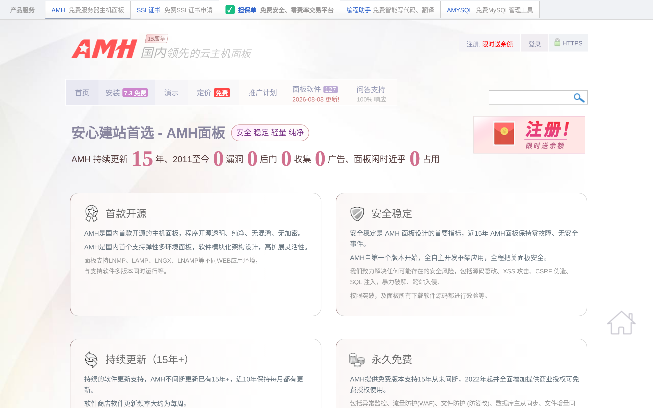653x408 pixels.
Task: Click 注册, 限时送余额 link
Action: [x=489, y=44]
